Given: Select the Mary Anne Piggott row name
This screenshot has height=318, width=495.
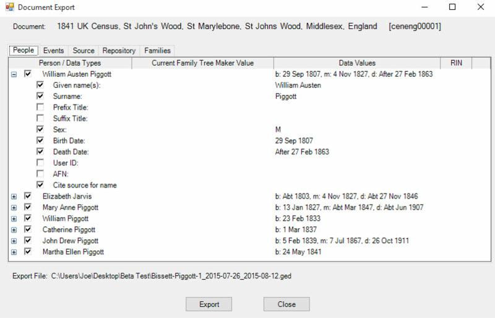Looking at the screenshot, I should click(71, 207).
